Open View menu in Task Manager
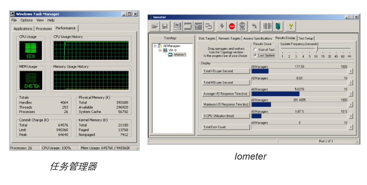 pos(40,20)
